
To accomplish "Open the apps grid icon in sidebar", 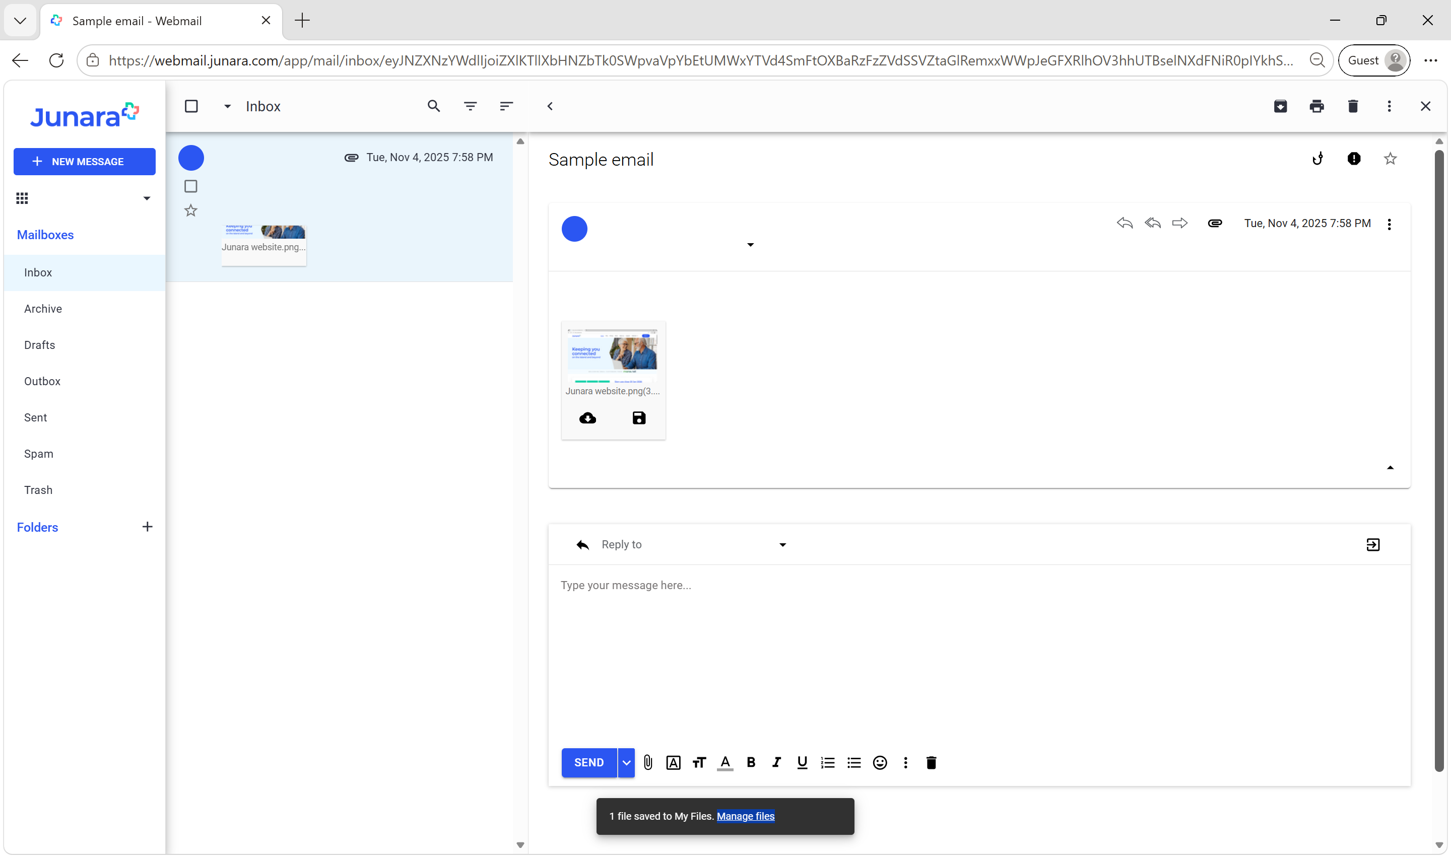I will (x=22, y=198).
